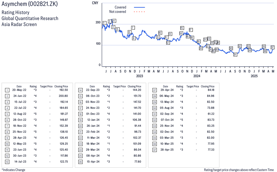Select marker 8 on the price chart
Image resolution: width=277 pixels, height=172 pixels.
[x=134, y=38]
